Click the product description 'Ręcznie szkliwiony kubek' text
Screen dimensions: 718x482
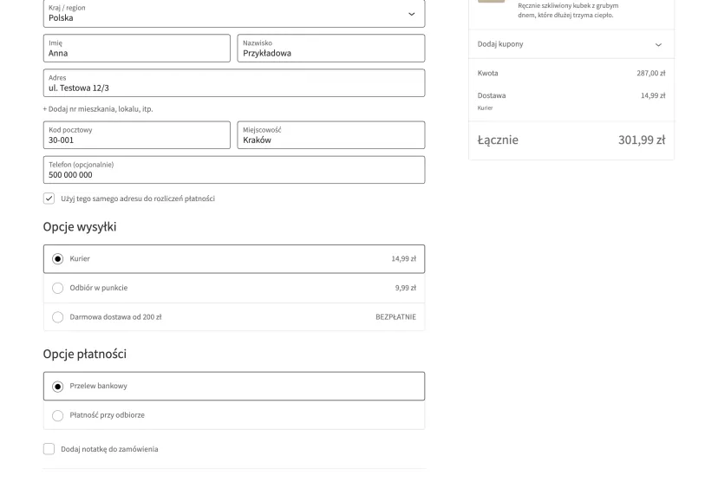click(568, 10)
